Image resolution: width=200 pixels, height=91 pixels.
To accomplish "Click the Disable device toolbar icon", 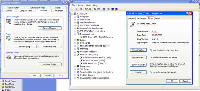I will tap(116, 9).
